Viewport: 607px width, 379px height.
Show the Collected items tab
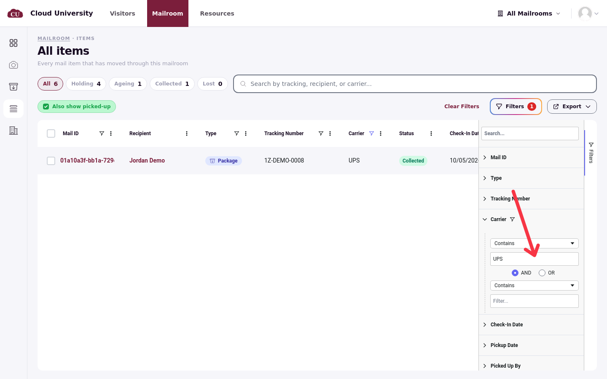pyautogui.click(x=172, y=84)
